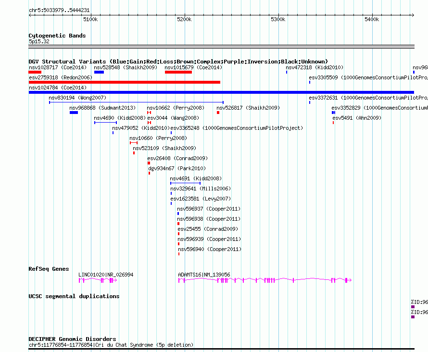
Task: Click the 5200k ruler tick label
Action: pos(184,19)
